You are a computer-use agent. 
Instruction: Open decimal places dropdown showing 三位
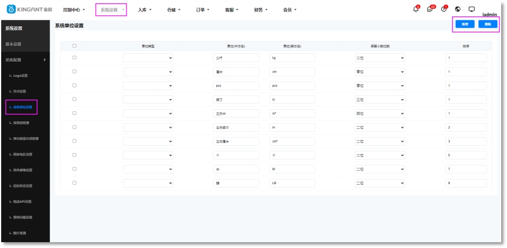(381, 100)
